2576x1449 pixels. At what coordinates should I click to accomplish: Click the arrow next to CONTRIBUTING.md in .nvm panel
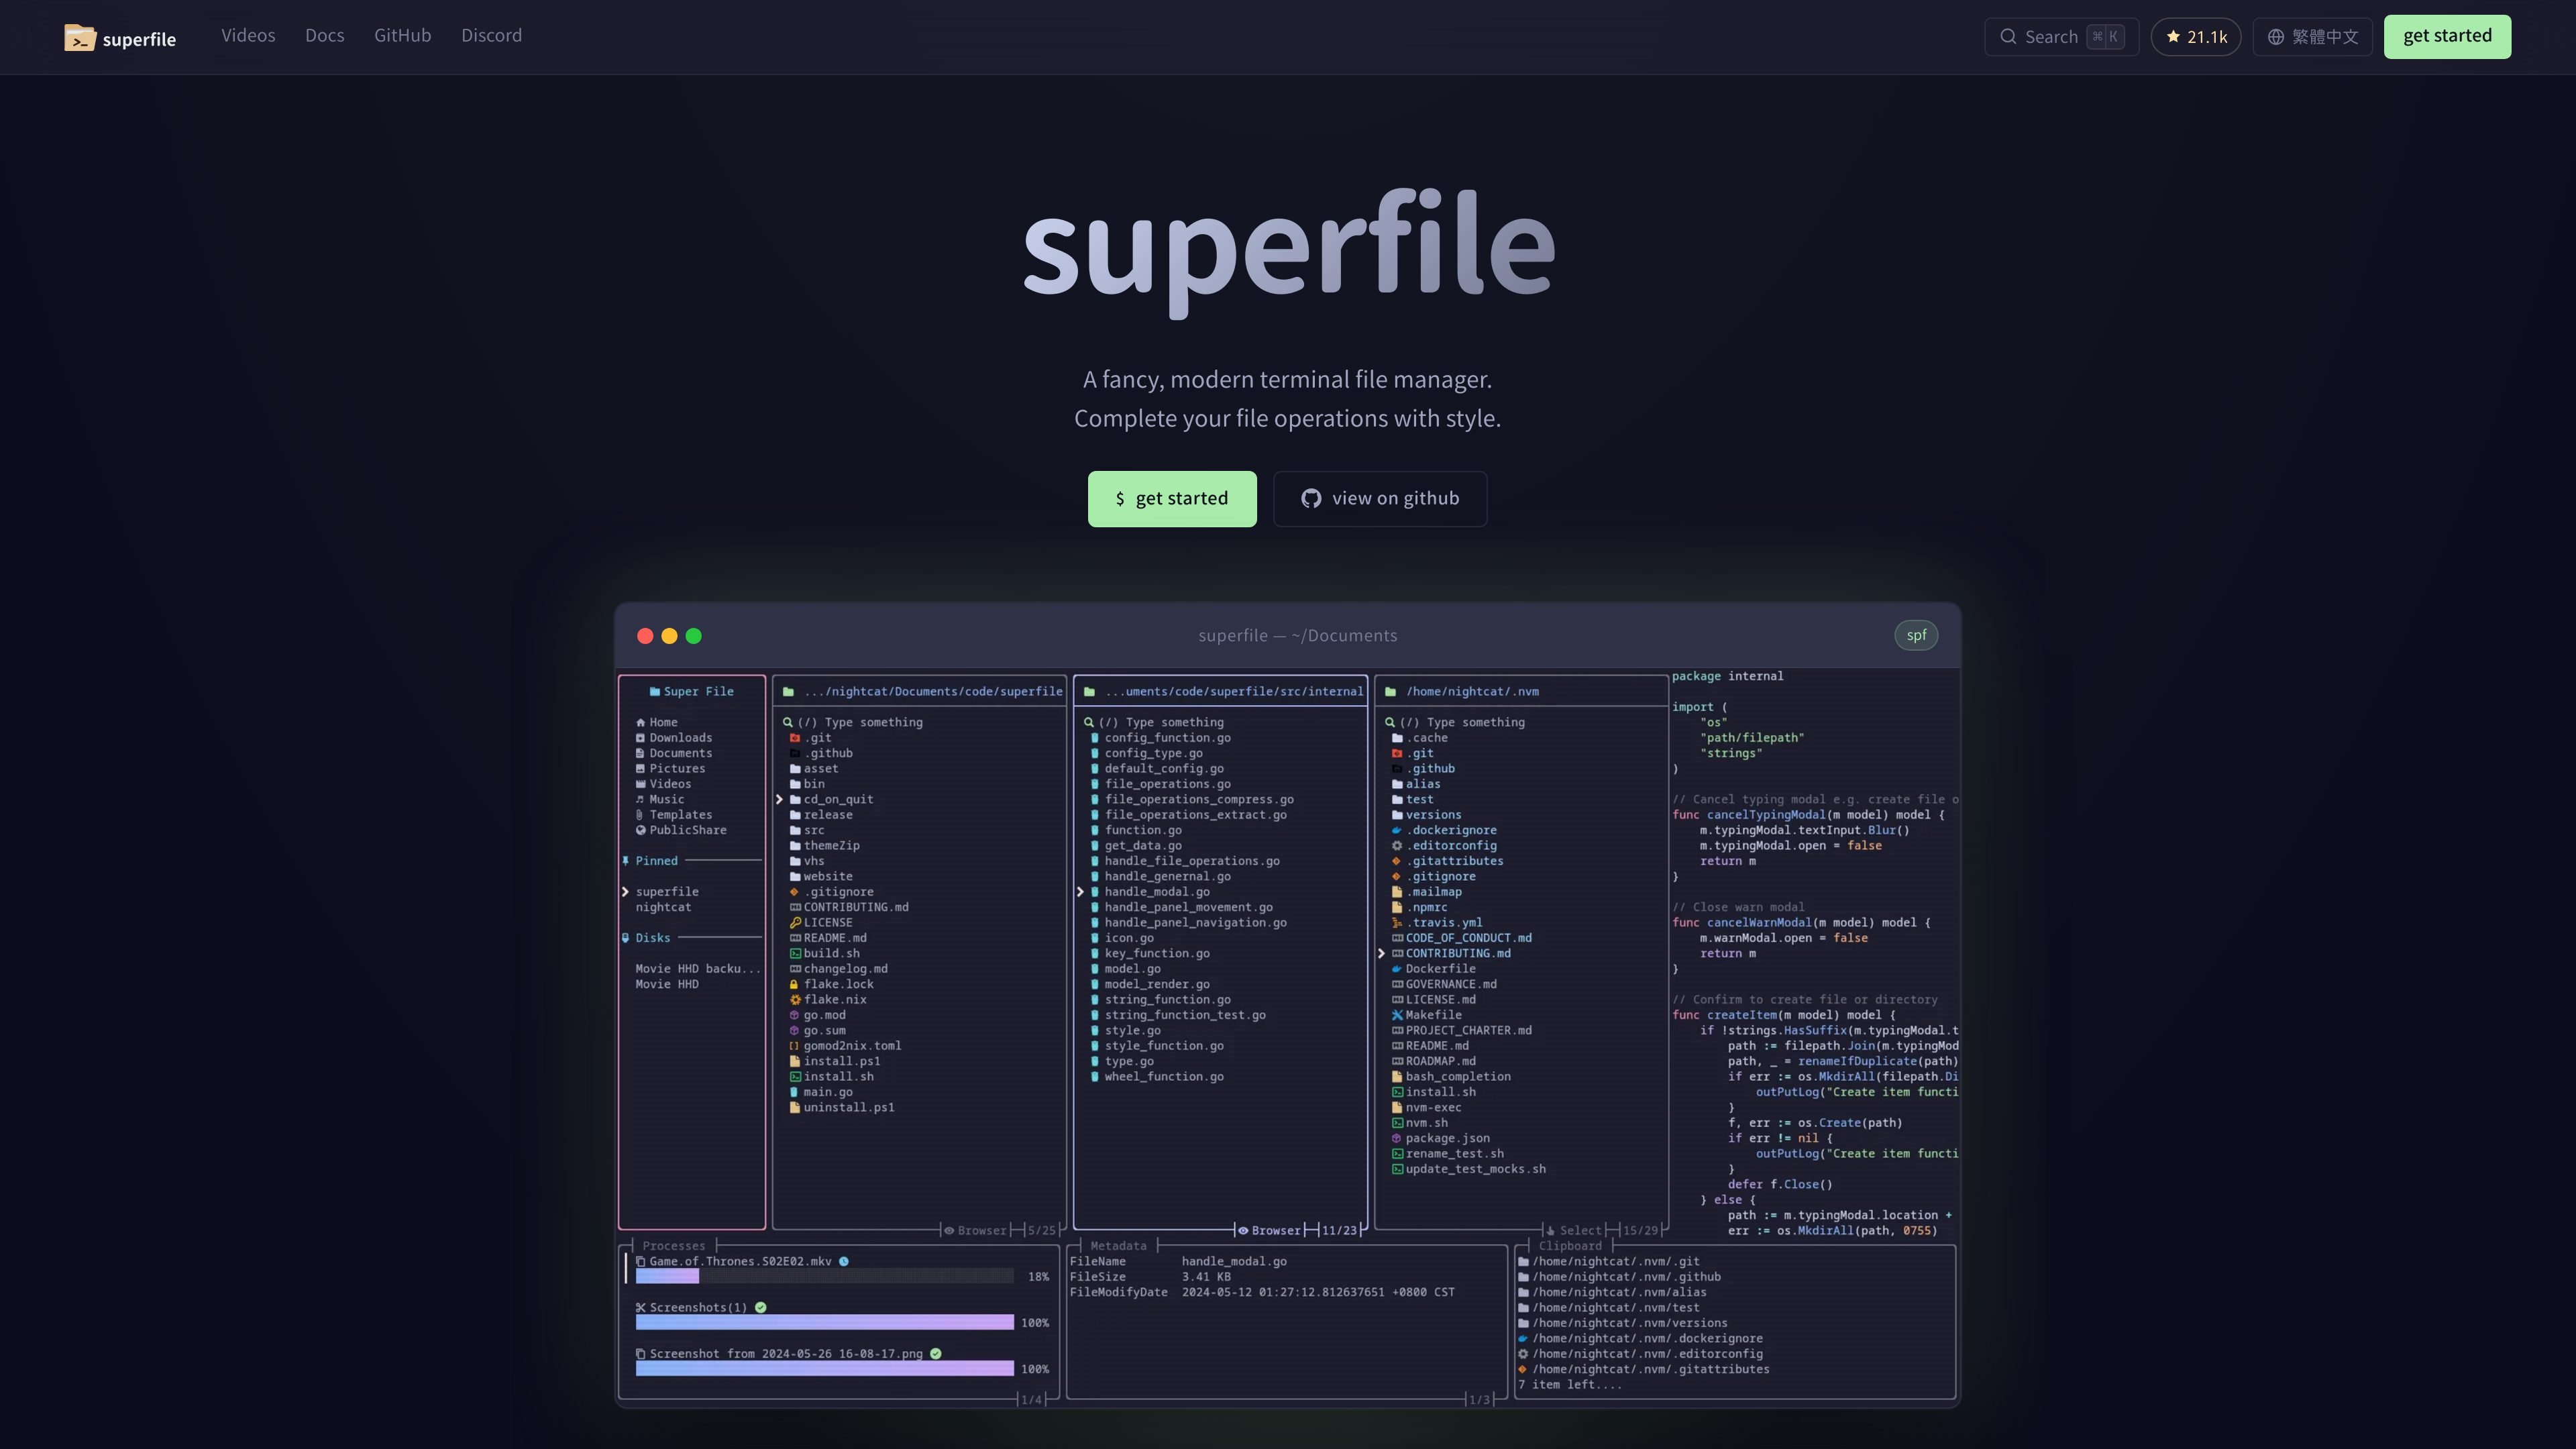pyautogui.click(x=1382, y=954)
